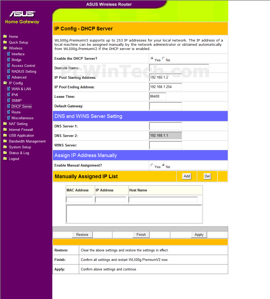
Task: Expand the NAT Setting section
Action: 18,124
